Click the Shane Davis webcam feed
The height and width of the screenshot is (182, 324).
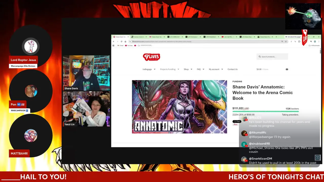[x=86, y=73]
